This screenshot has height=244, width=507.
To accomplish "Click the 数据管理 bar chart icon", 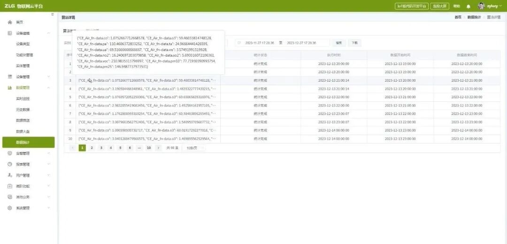I will click(x=10, y=88).
